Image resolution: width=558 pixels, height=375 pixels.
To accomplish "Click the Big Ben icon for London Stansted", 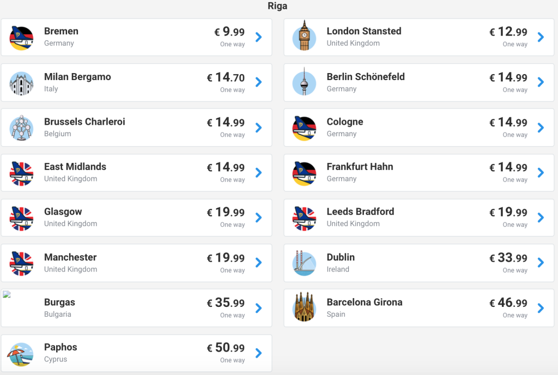I will (304, 37).
